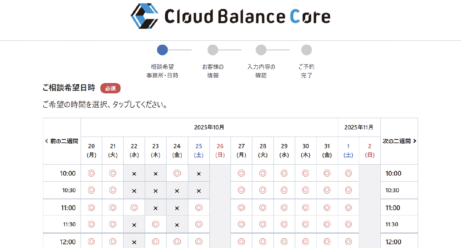Click the ご予約完了 step circle
Viewport: 461px width, 248px height.
(306, 50)
